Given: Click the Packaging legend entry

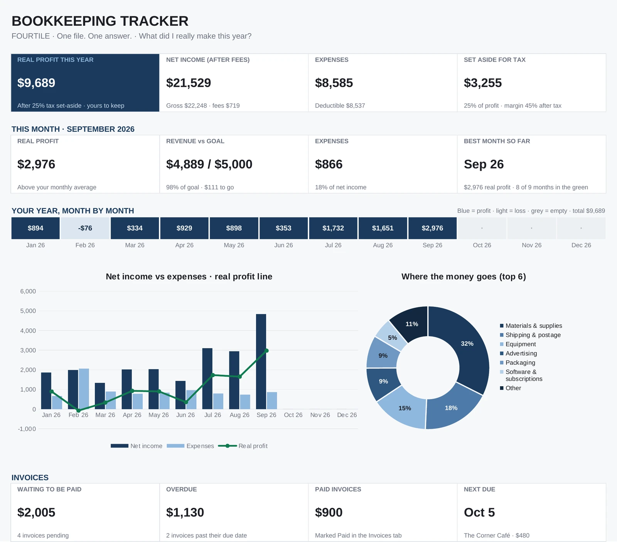Looking at the screenshot, I should pyautogui.click(x=518, y=363).
